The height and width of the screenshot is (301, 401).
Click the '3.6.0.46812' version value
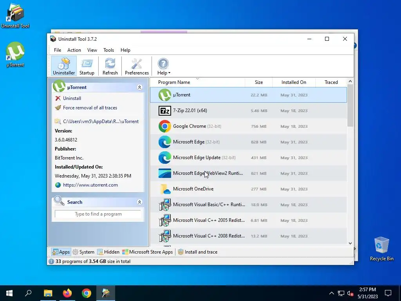point(66,140)
